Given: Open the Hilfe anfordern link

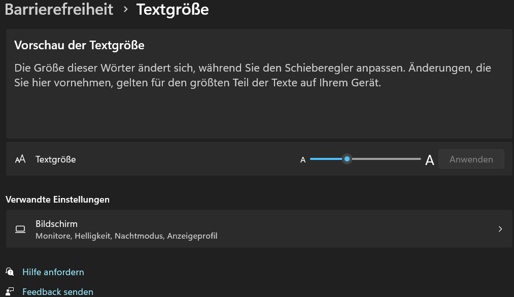Looking at the screenshot, I should tap(53, 272).
